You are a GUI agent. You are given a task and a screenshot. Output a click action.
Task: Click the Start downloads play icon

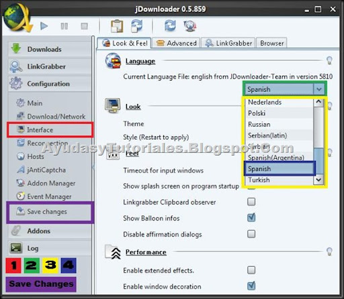coord(44,26)
